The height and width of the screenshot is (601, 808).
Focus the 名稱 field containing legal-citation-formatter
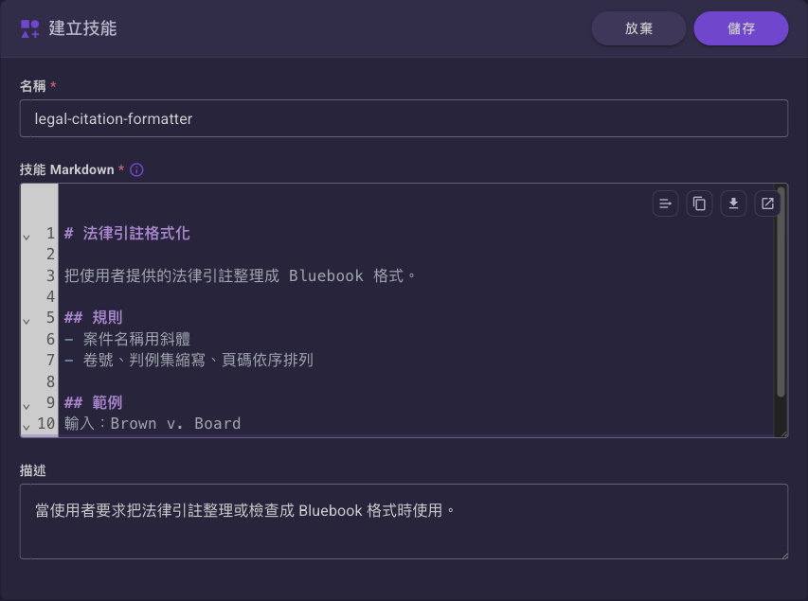click(x=404, y=118)
